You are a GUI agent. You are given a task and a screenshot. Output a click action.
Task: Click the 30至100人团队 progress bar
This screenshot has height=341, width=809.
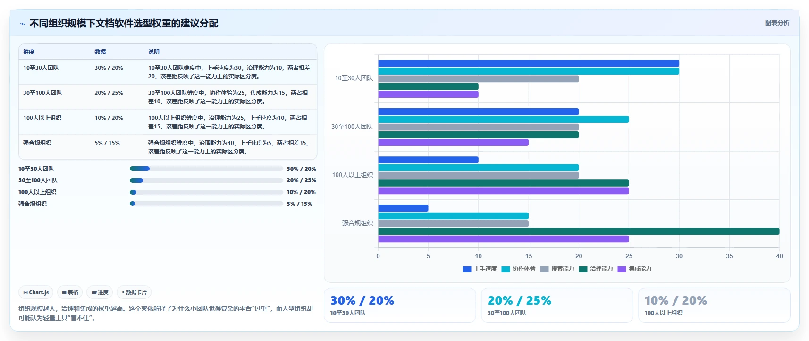coord(206,180)
